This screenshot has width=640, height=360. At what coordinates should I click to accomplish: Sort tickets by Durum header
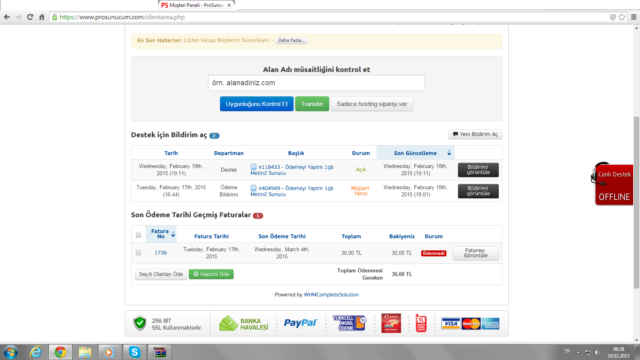tap(361, 153)
